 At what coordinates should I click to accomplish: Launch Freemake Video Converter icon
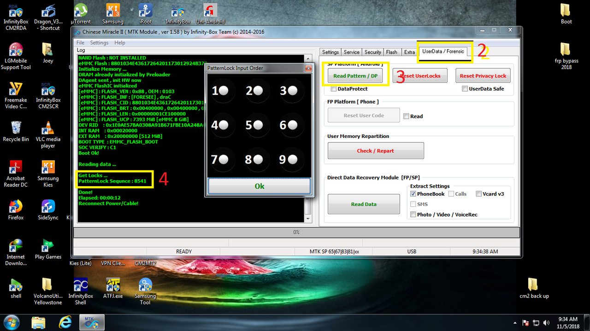coord(16,96)
